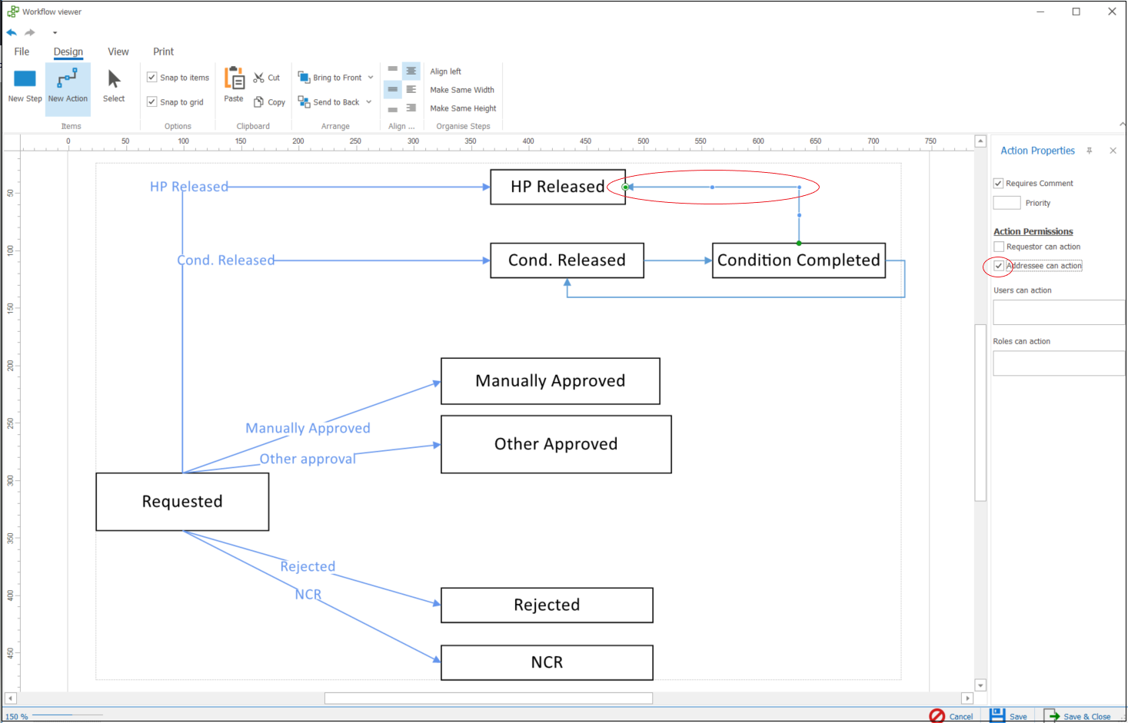Click Make Same Width
The width and height of the screenshot is (1128, 723).
(462, 90)
